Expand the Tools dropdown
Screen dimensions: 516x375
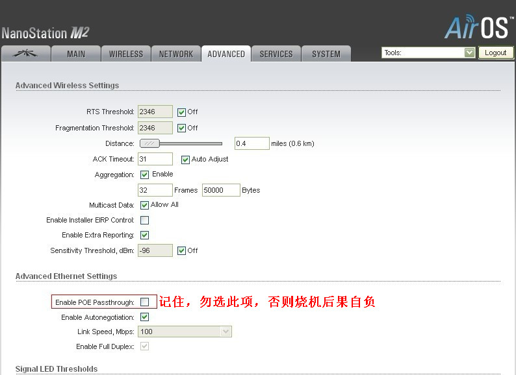click(x=428, y=53)
